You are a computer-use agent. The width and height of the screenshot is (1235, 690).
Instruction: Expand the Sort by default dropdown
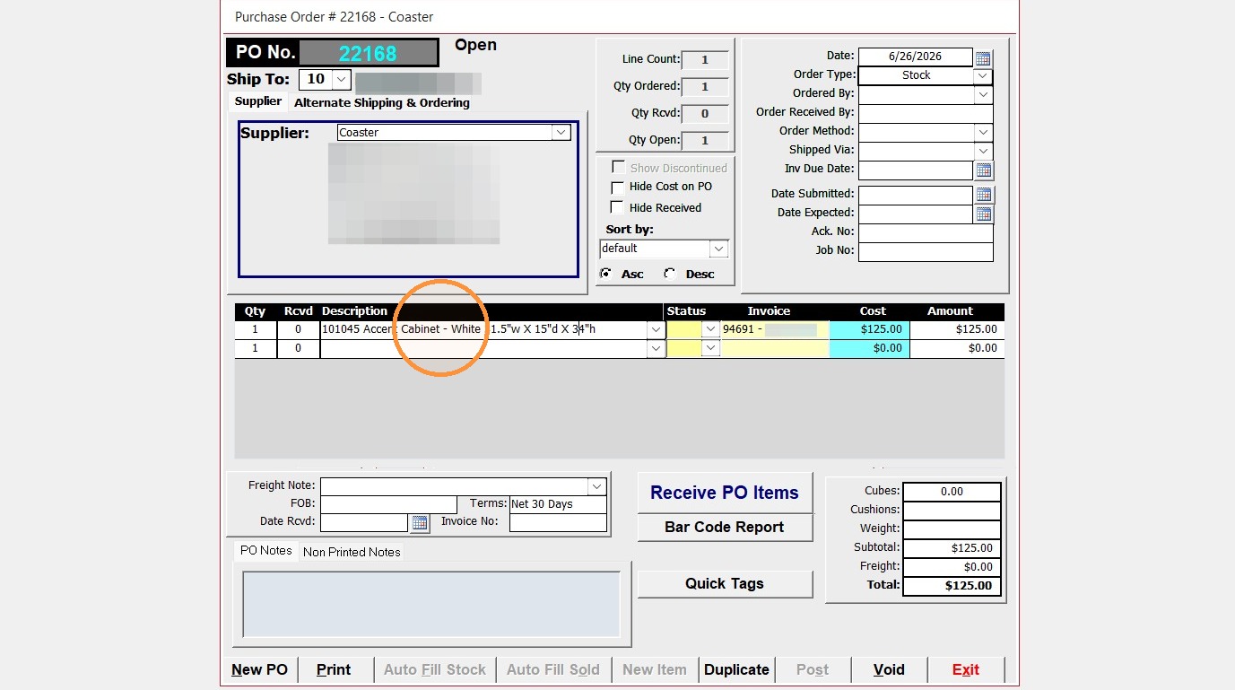718,249
